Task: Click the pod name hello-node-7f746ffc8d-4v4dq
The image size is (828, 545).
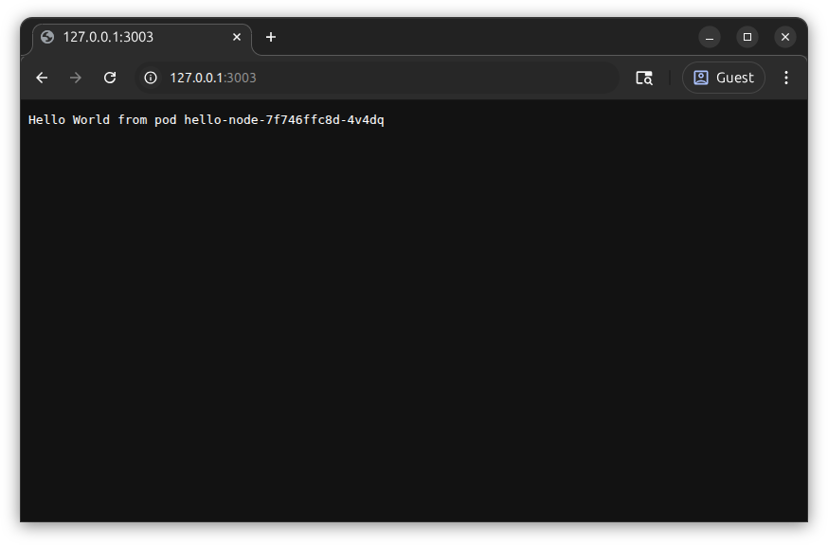Action: point(284,120)
